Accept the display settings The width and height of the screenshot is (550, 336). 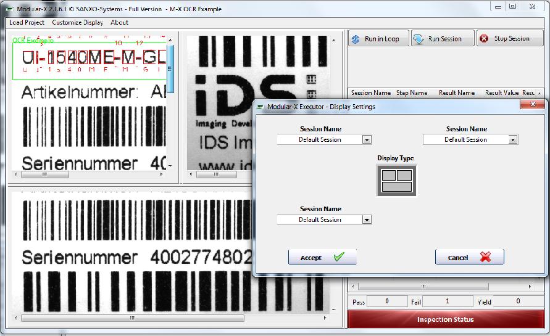[x=322, y=258]
